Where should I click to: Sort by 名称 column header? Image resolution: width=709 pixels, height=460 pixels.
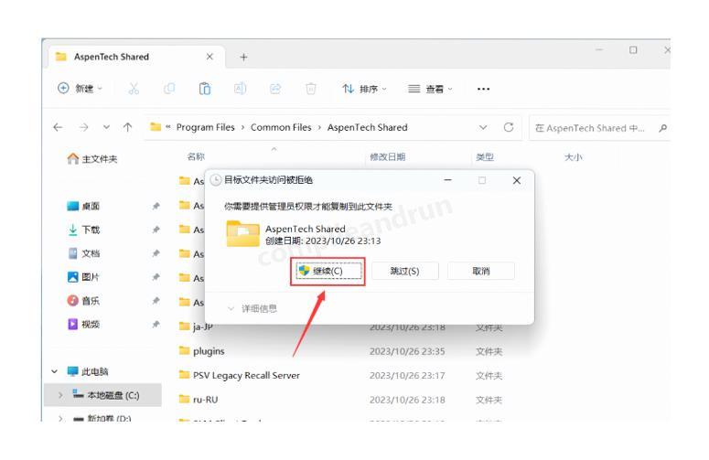point(196,156)
